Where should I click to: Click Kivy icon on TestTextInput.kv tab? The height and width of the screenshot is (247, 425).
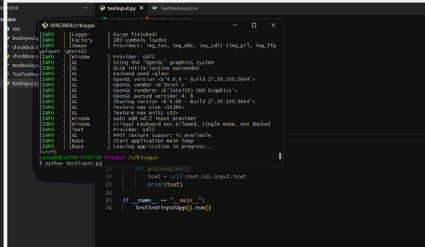coord(155,8)
